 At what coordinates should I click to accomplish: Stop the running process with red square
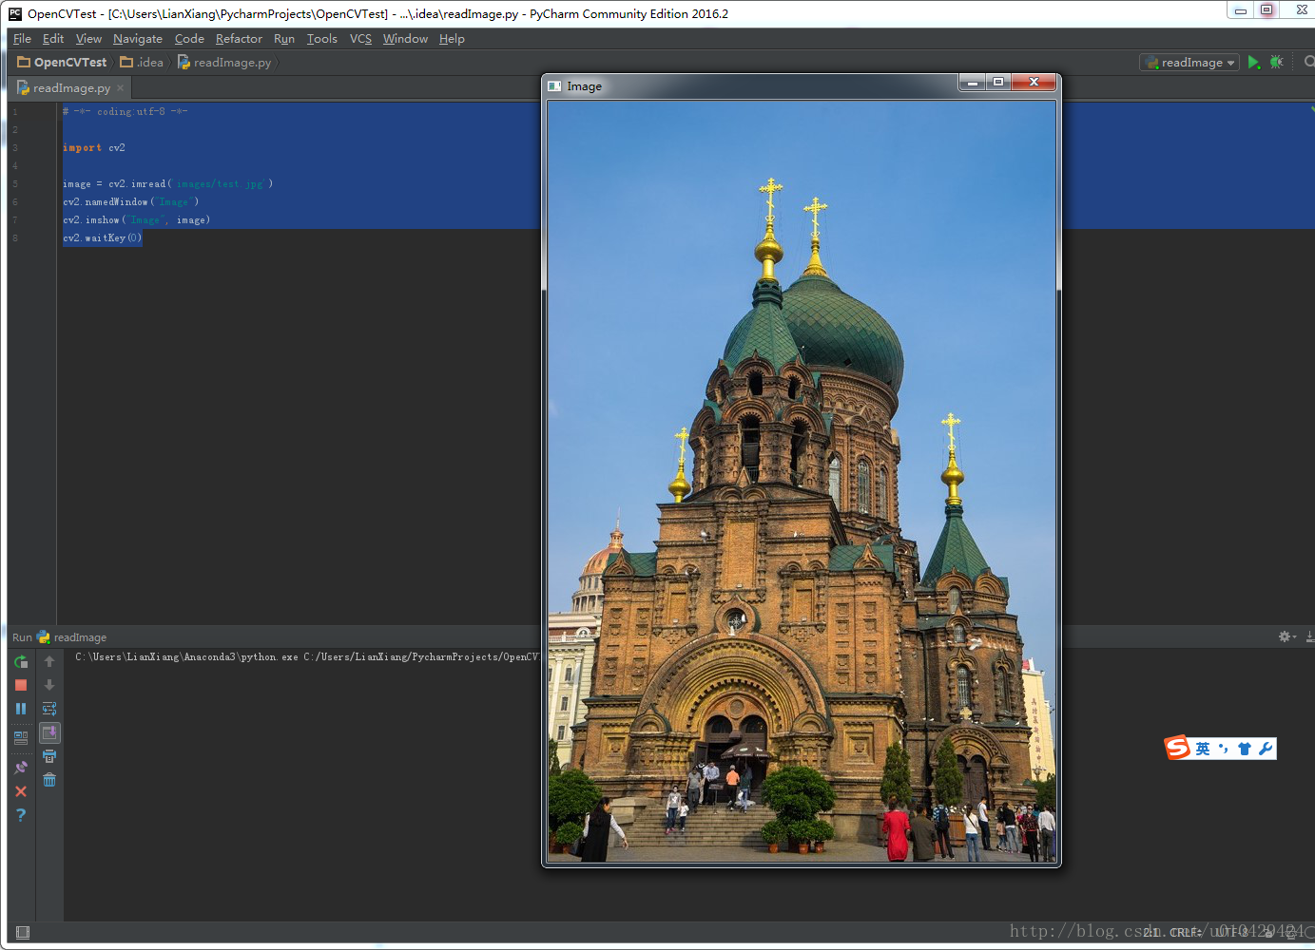click(21, 685)
